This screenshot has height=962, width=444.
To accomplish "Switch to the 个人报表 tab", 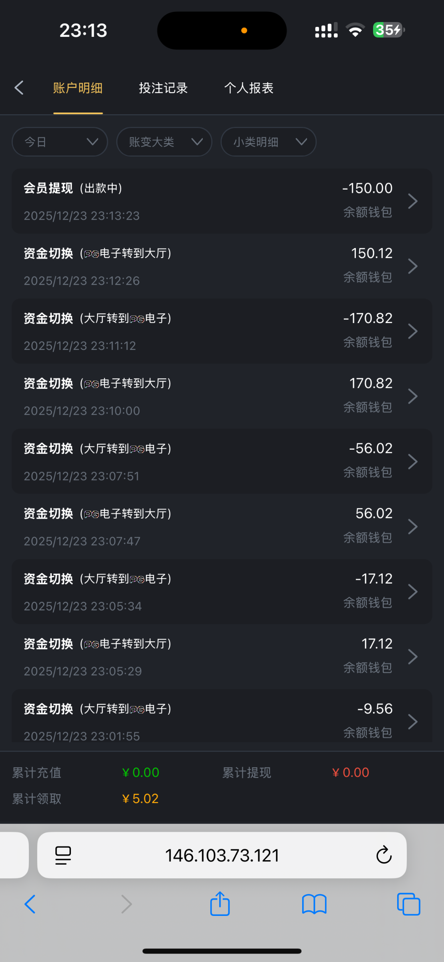I will [x=248, y=88].
